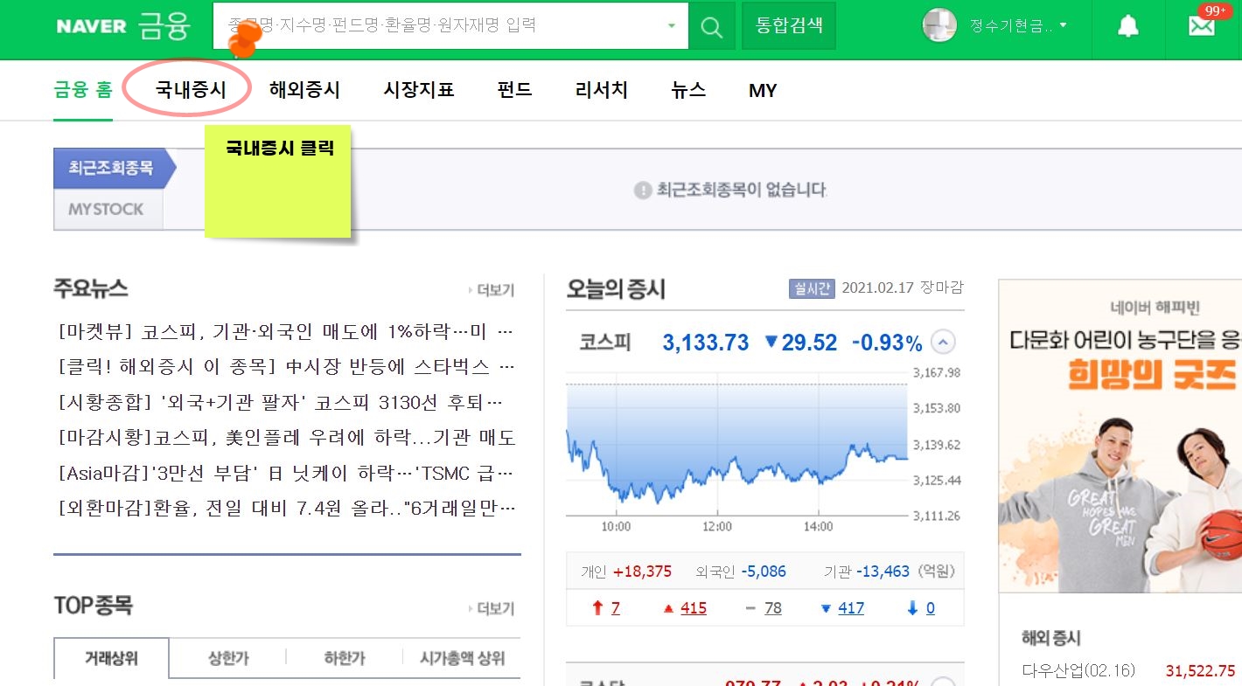Image resolution: width=1242 pixels, height=686 pixels.
Task: Click the 통합검색 button
Action: tap(789, 25)
